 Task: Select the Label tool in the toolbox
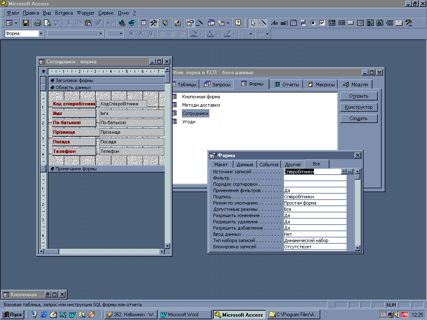pyautogui.click(x=274, y=23)
